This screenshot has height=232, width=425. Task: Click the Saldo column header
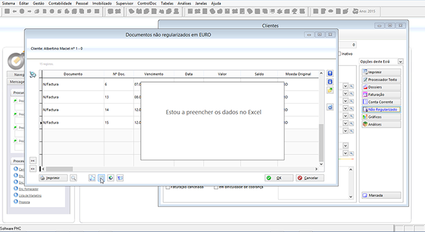pos(259,74)
